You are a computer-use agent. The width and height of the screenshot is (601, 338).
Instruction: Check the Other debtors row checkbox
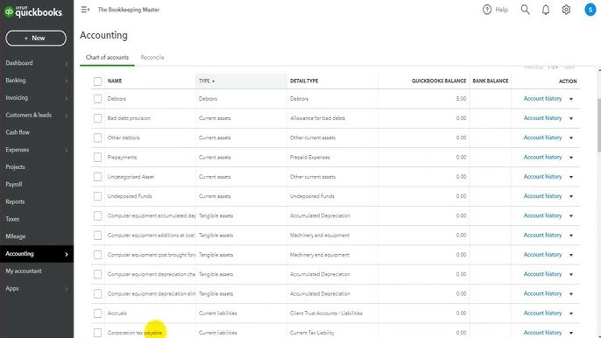pos(98,138)
